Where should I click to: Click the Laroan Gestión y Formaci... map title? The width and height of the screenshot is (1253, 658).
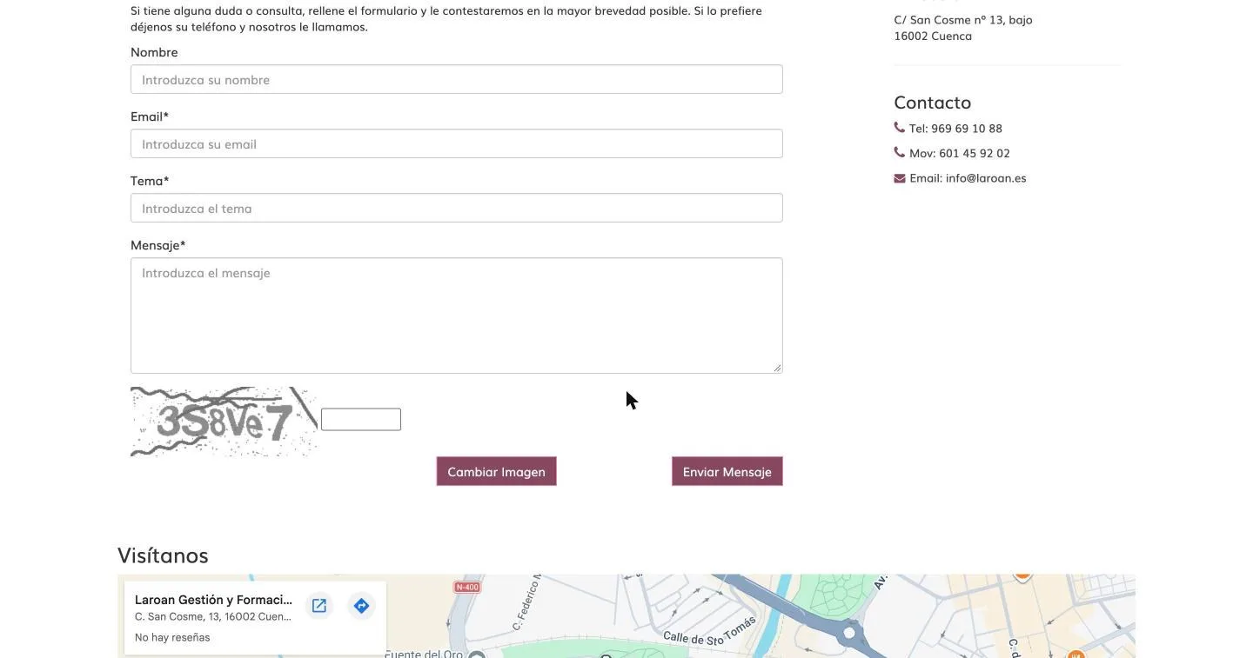coord(213,600)
